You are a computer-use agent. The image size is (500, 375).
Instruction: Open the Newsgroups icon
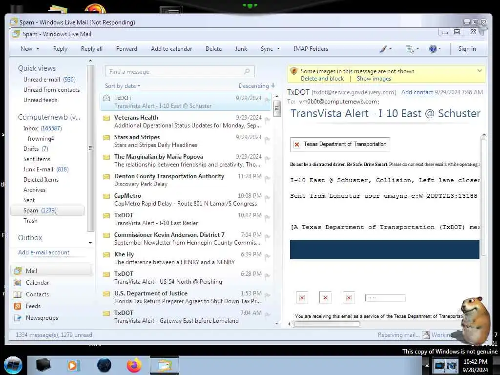pos(18,318)
